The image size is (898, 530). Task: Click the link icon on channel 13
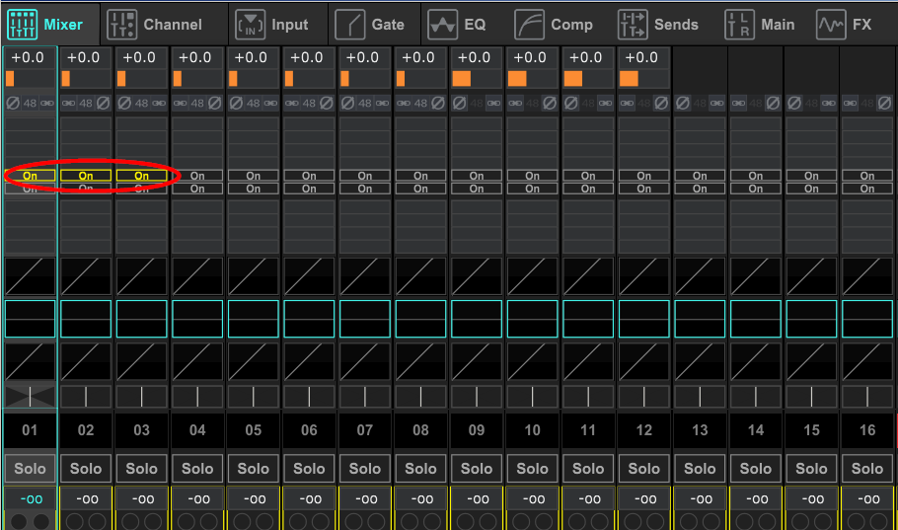tap(717, 103)
